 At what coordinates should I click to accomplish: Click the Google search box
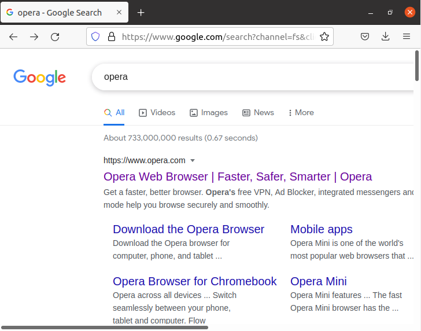(253, 77)
